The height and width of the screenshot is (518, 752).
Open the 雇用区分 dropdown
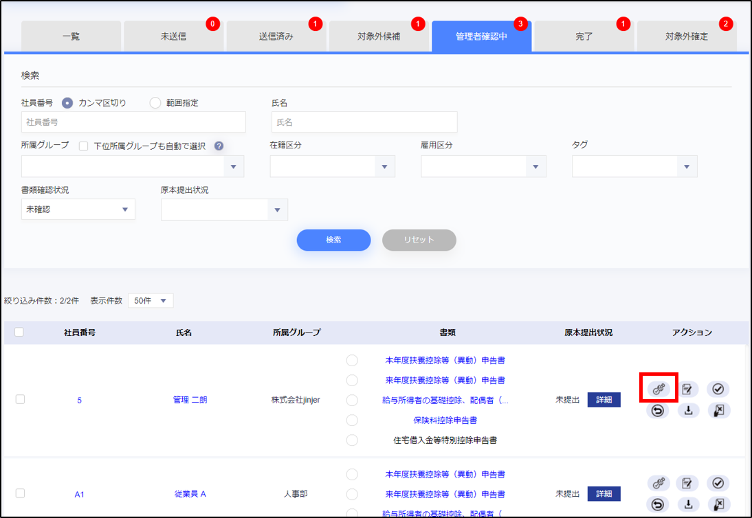(x=483, y=166)
